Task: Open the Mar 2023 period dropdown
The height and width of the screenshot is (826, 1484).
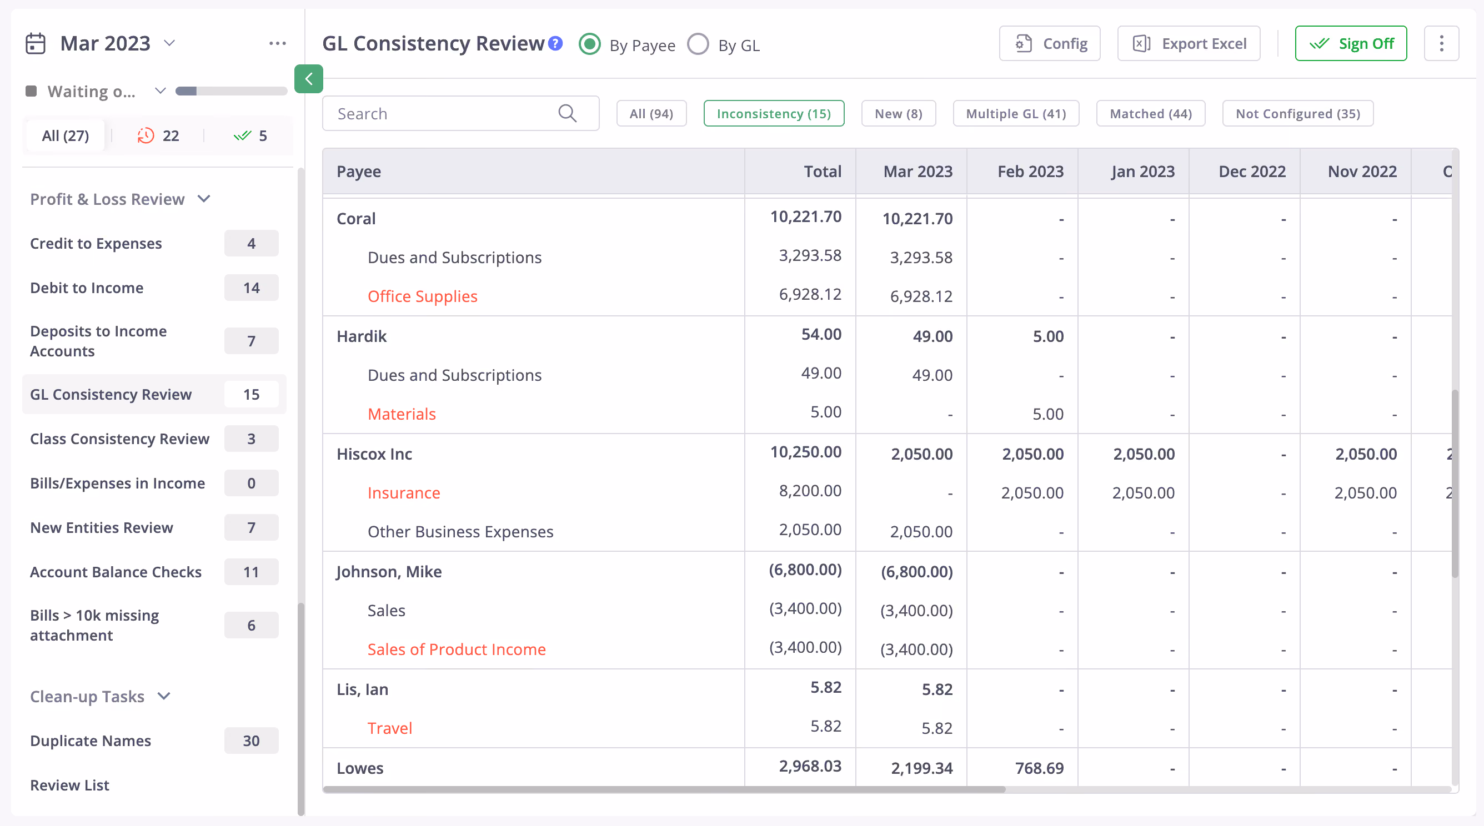Action: pos(169,43)
